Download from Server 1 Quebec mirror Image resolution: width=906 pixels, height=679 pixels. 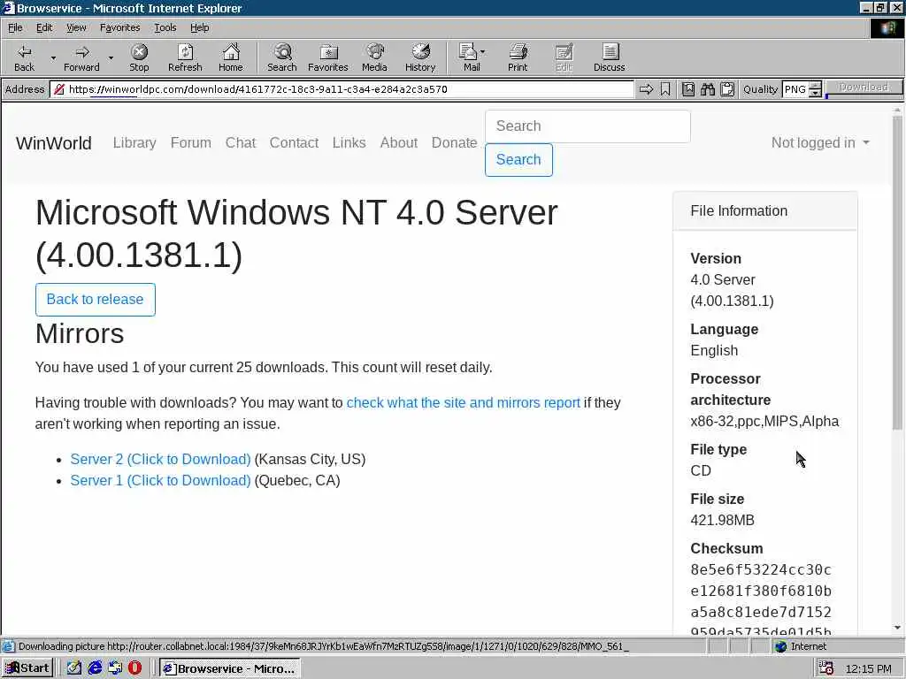click(x=161, y=480)
